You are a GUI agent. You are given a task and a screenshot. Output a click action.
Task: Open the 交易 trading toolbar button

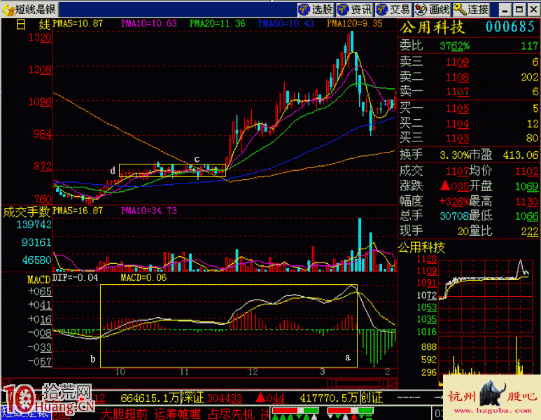393,9
